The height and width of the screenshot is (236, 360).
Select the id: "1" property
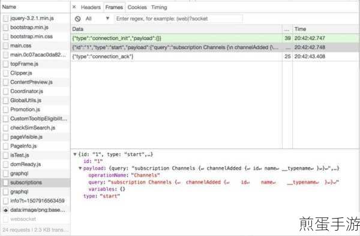point(93,161)
